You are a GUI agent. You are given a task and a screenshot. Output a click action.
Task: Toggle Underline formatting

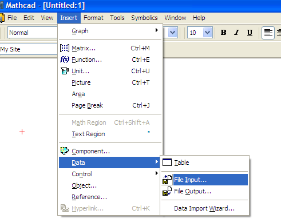coord(250,33)
